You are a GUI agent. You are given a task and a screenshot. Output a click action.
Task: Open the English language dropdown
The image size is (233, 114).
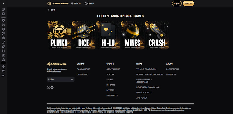[61, 80]
